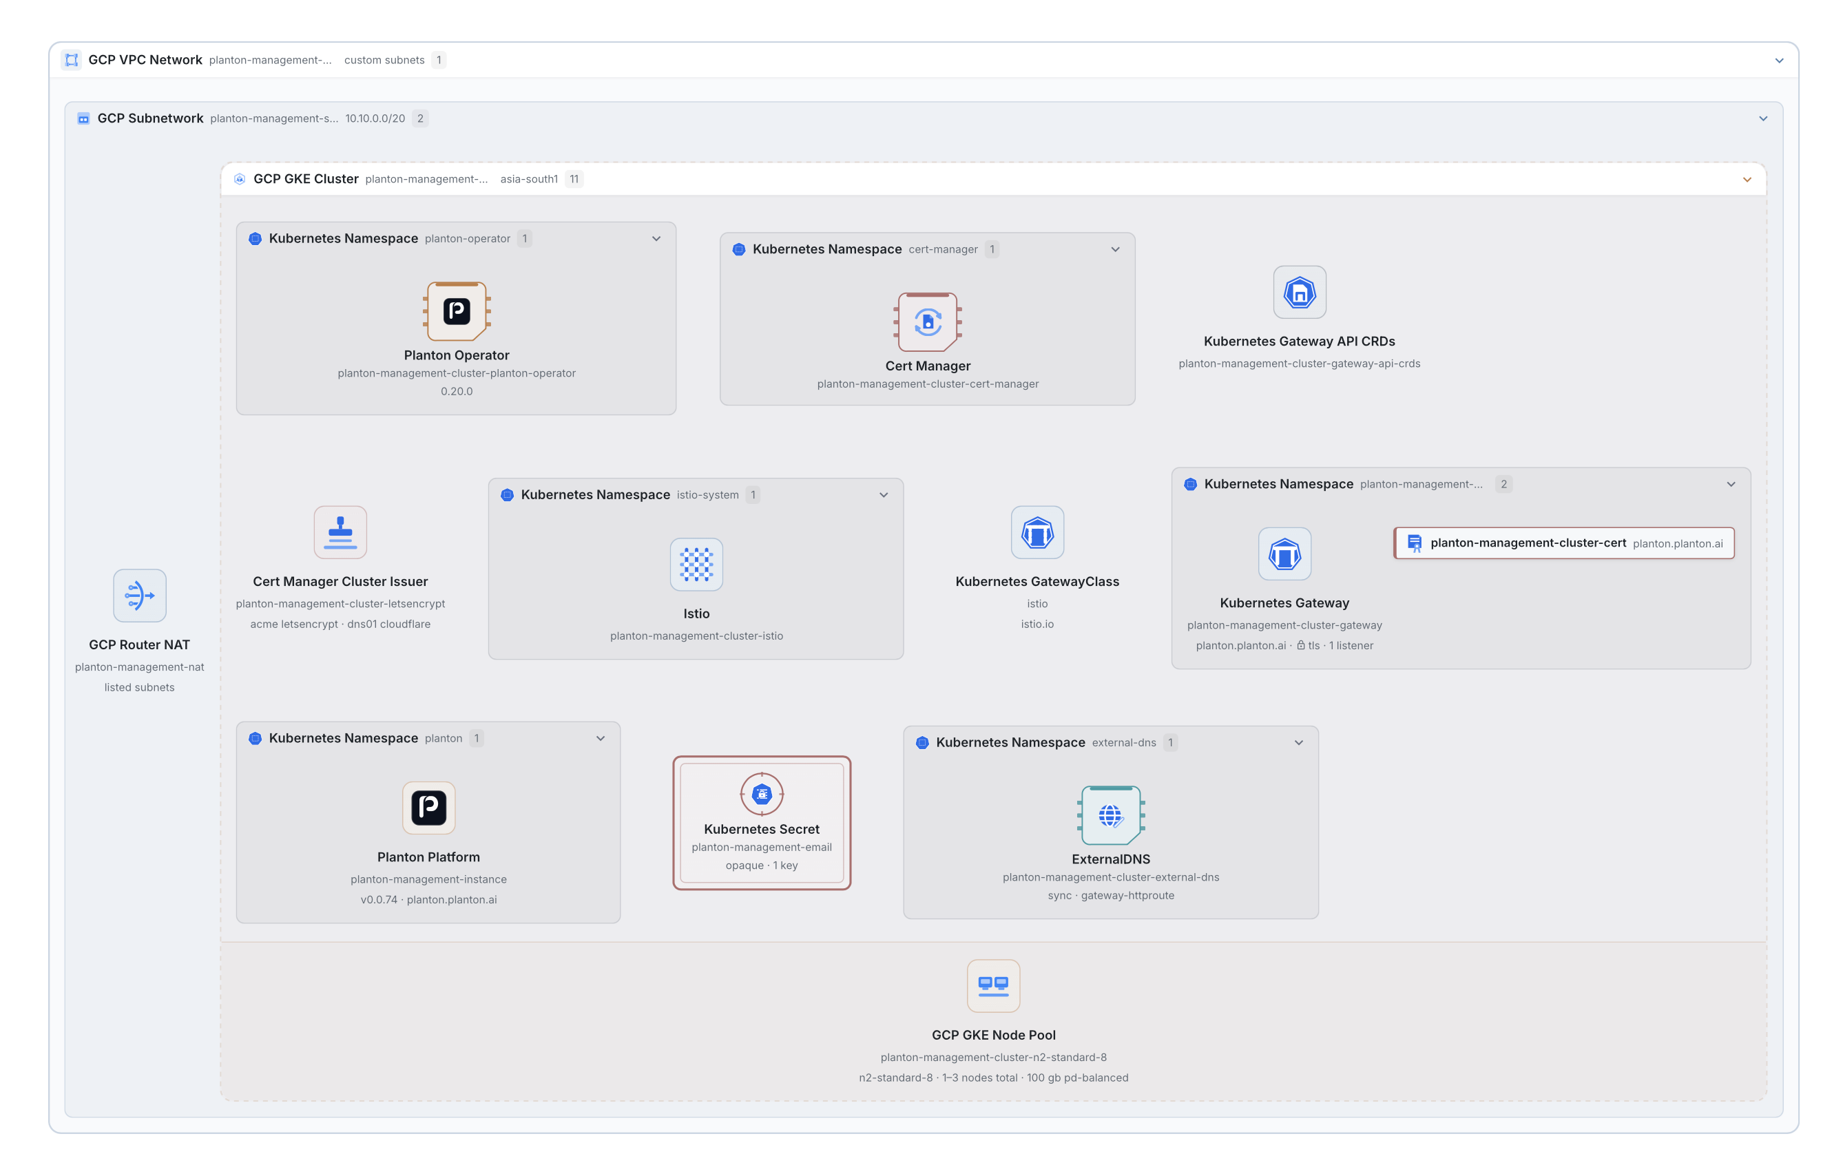Select the GCP GKE Node Pool icon

click(993, 986)
